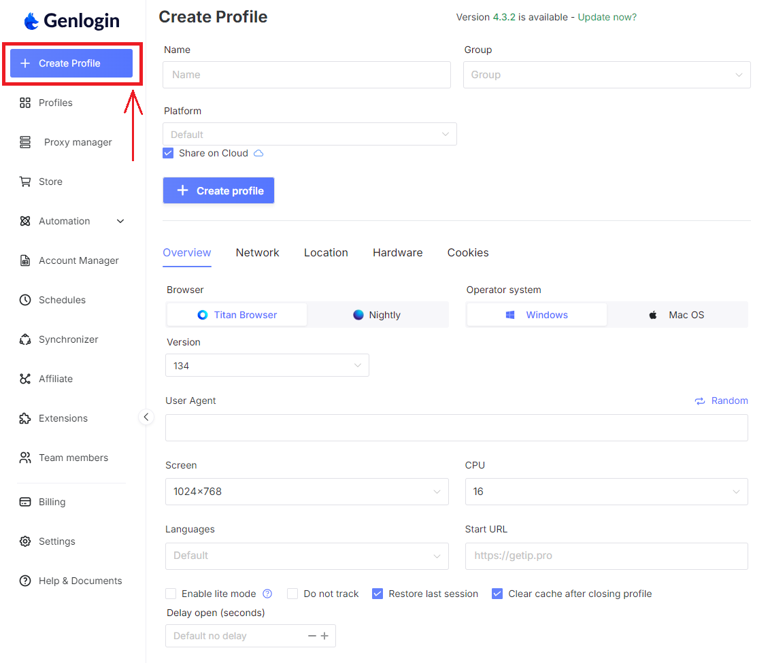This screenshot has height=663, width=770.
Task: Click the Store shopping cart icon
Action: [25, 182]
